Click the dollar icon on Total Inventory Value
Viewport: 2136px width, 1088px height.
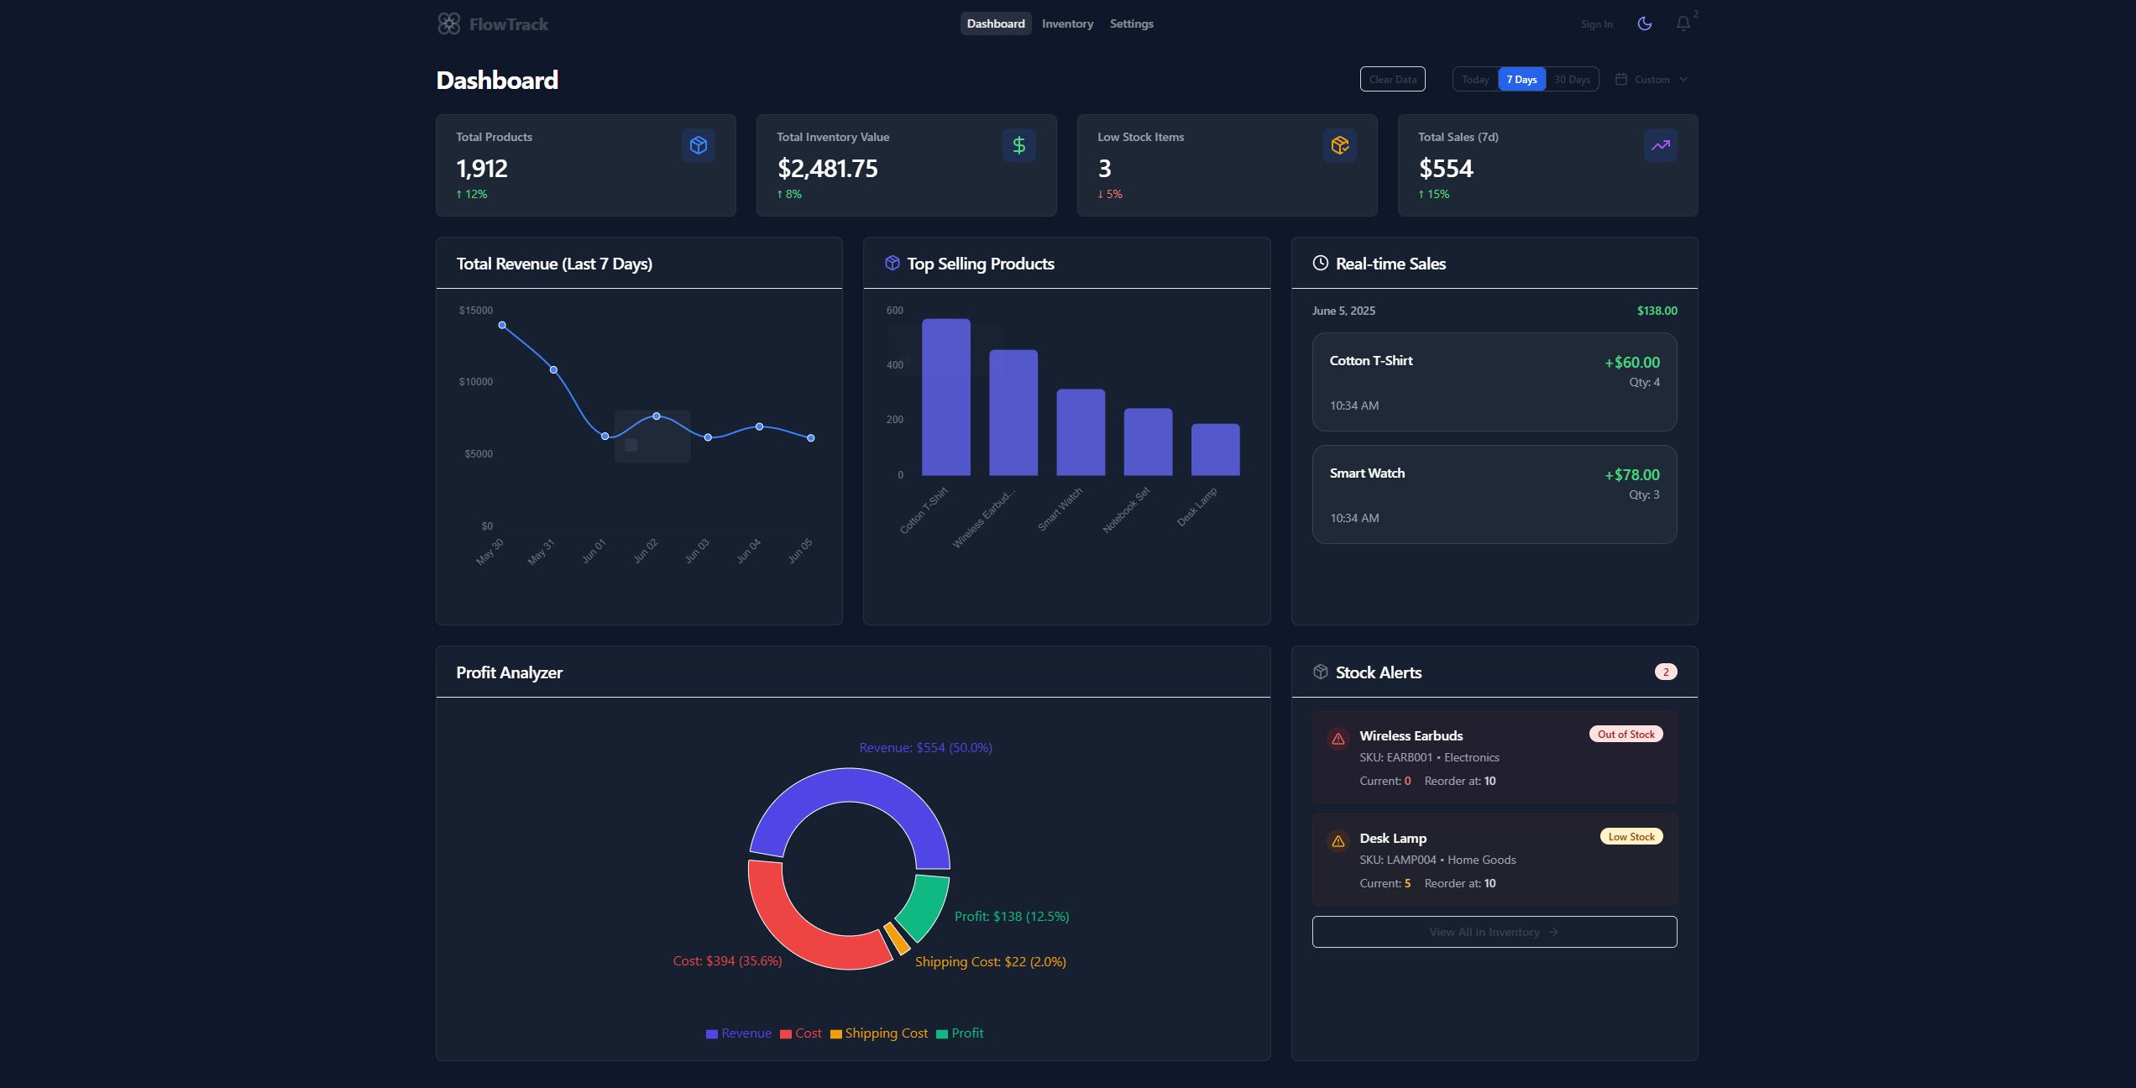point(1018,145)
